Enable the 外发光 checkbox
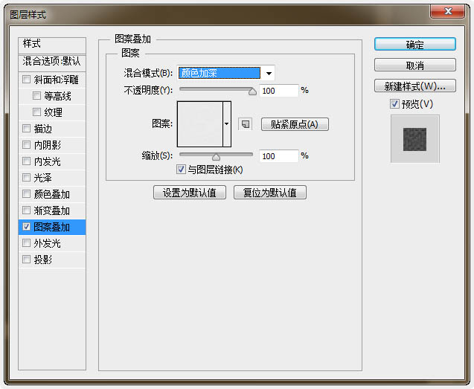This screenshot has width=474, height=389. click(26, 243)
